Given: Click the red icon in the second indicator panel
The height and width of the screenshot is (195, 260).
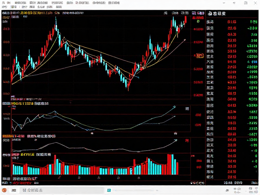Looking at the screenshot, I should click(x=187, y=141).
